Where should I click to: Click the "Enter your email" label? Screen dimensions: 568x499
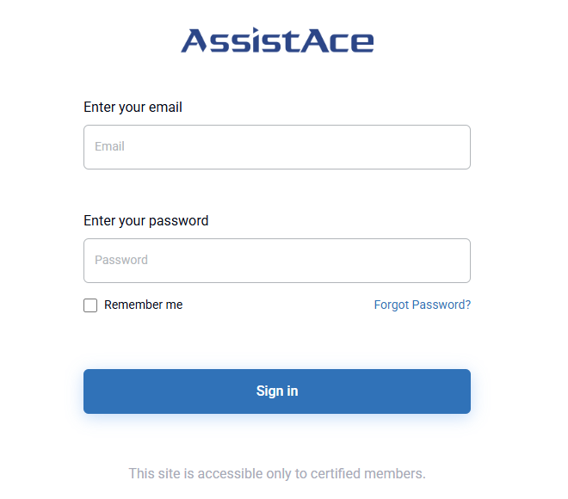[x=133, y=108]
